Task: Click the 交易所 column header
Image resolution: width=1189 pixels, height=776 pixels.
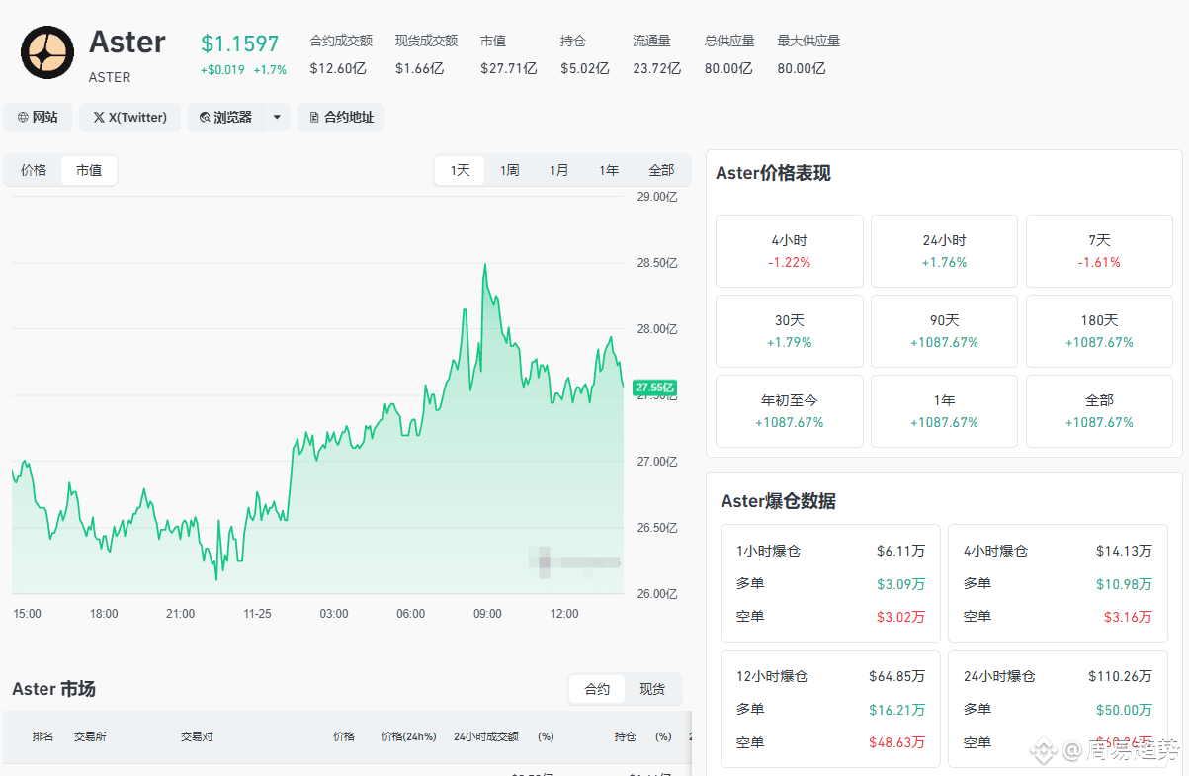Action: 90,736
